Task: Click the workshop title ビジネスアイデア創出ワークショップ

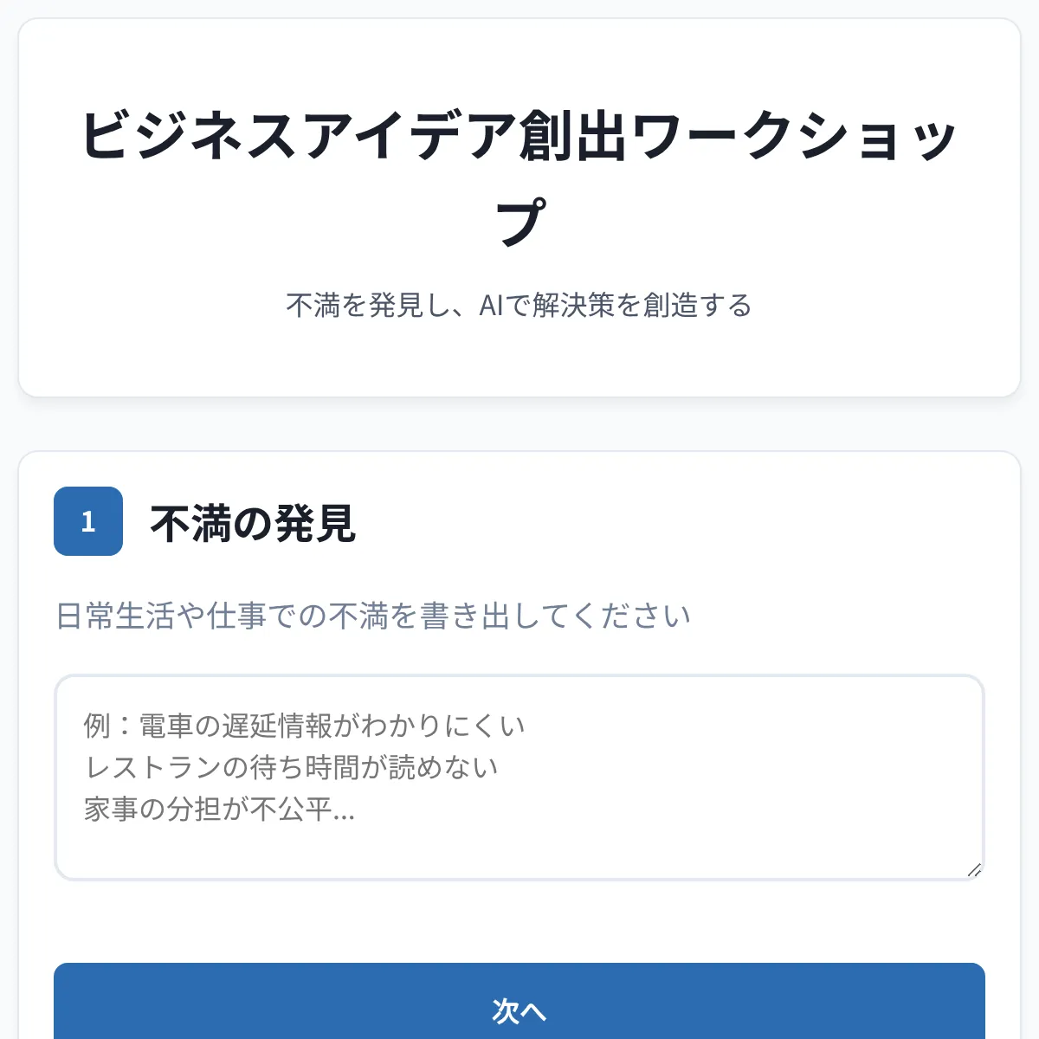Action: coord(519,169)
